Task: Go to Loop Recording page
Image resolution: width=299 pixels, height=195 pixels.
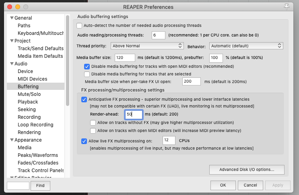Action: [35, 124]
